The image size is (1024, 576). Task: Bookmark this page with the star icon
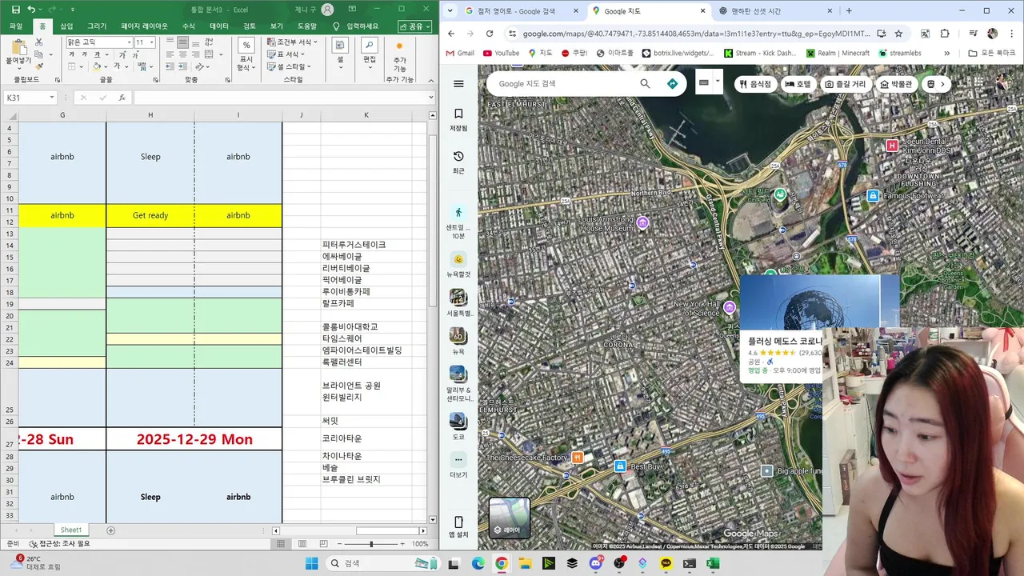pos(898,34)
